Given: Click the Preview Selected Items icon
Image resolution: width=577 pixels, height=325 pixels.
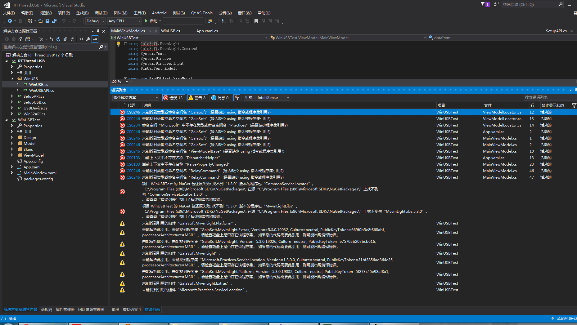Looking at the screenshot, I should tap(95, 39).
